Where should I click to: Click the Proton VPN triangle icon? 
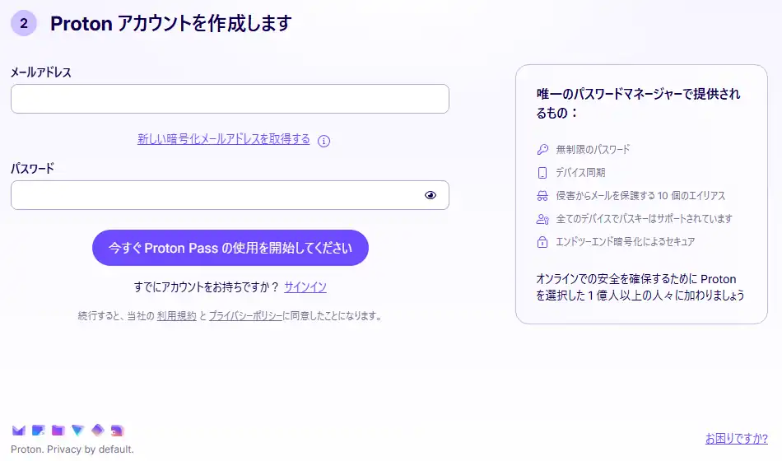[x=77, y=430]
